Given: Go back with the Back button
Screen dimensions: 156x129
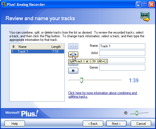Looking at the screenshot, I should coord(93,124).
